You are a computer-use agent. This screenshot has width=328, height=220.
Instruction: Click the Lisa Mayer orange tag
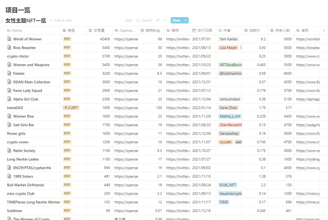[228, 47]
